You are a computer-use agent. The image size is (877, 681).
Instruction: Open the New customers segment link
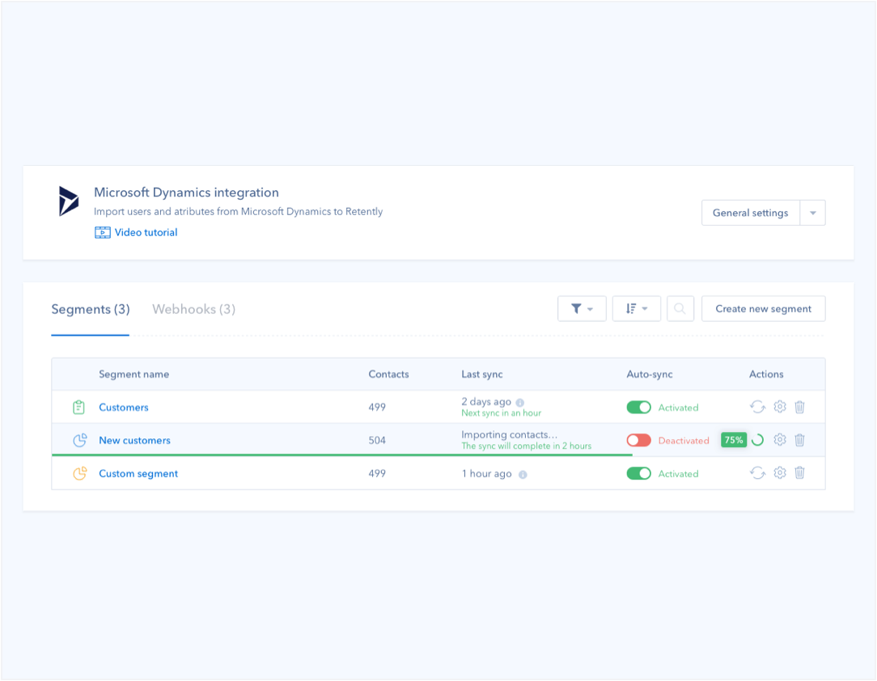point(135,441)
